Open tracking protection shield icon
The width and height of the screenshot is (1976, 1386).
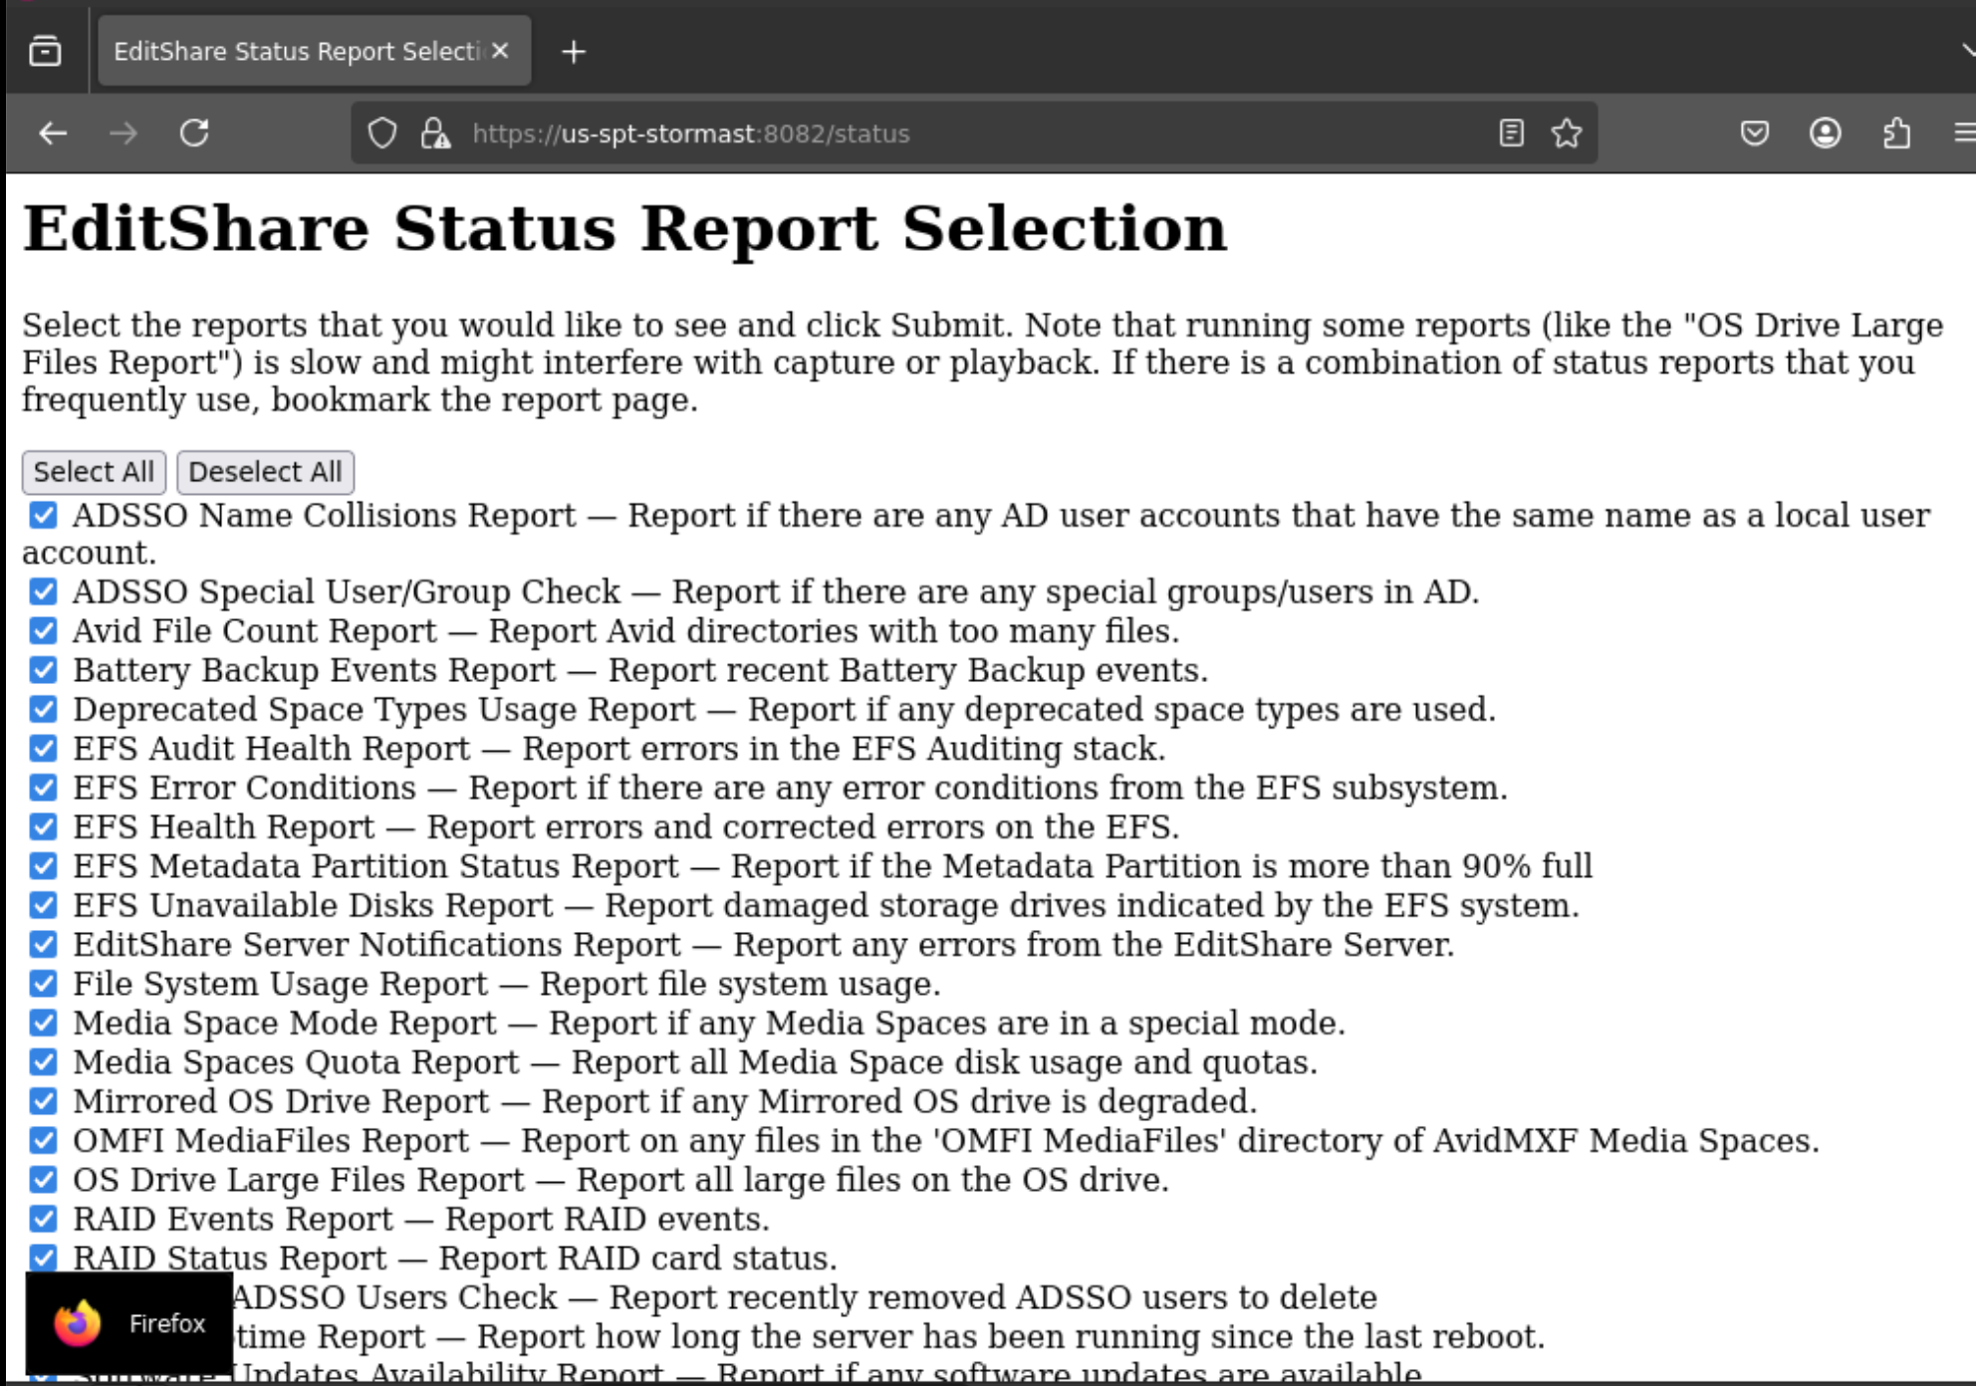pos(382,133)
